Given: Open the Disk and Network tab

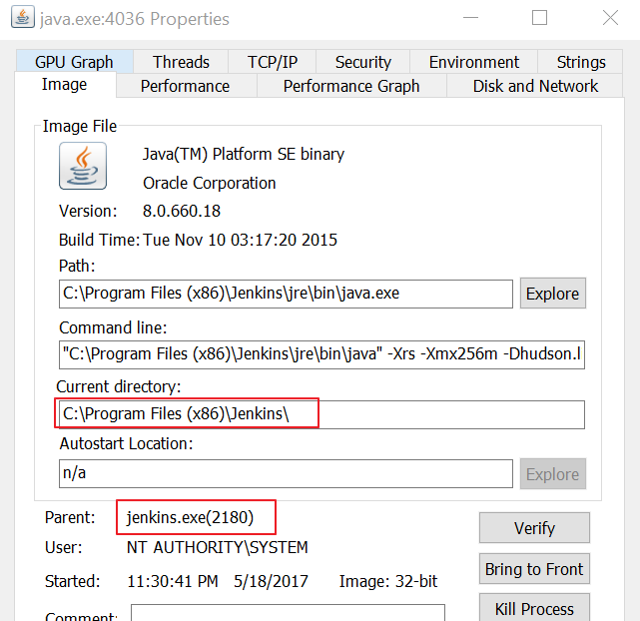Looking at the screenshot, I should 535,86.
